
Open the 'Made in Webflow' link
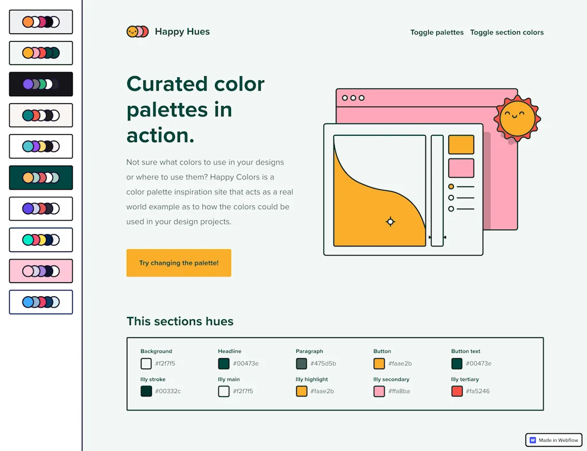tap(553, 440)
